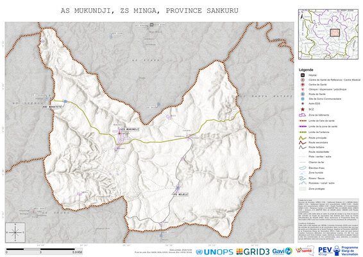Click the blue marker at the map's southern edge
The height and width of the screenshot is (257, 363).
click(161, 236)
